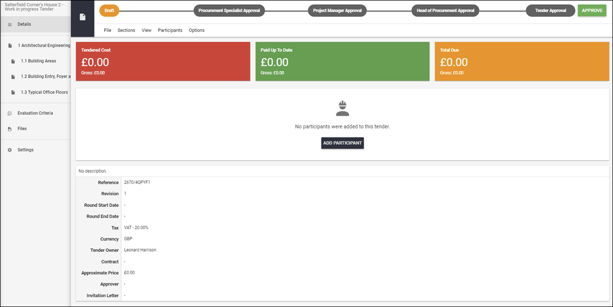This screenshot has width=613, height=307.
Task: Click the document icon in dark header
Action: tap(83, 17)
